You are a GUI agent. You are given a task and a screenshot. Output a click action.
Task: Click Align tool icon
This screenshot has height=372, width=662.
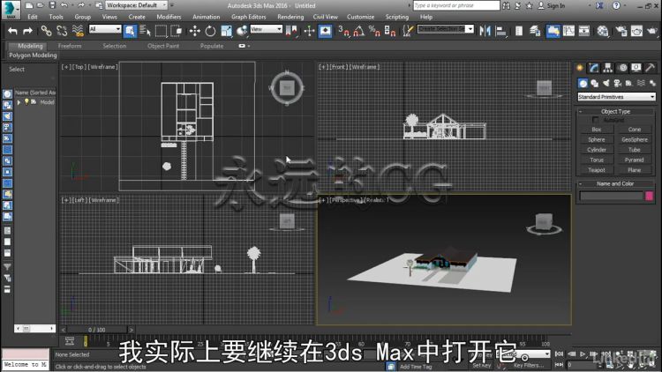coord(500,31)
